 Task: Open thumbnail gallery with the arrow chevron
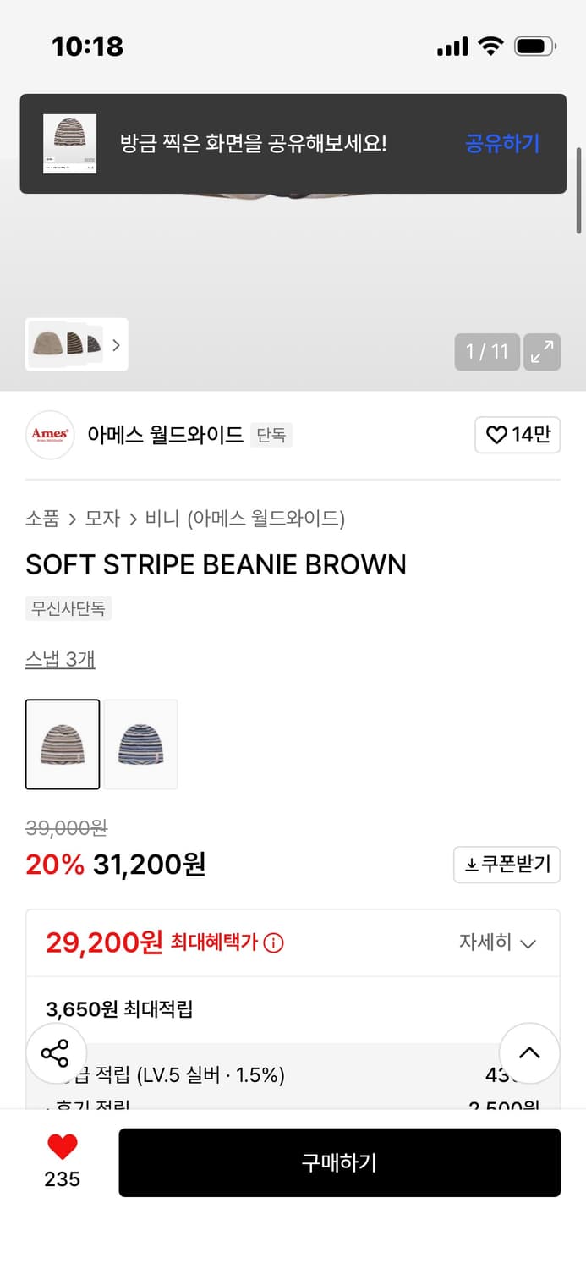coord(117,344)
